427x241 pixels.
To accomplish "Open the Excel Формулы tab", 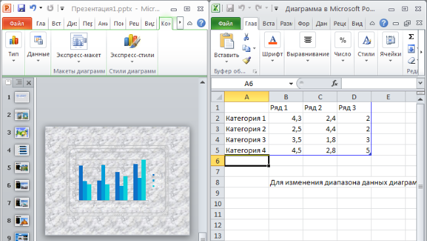I will pyautogui.click(x=303, y=24).
